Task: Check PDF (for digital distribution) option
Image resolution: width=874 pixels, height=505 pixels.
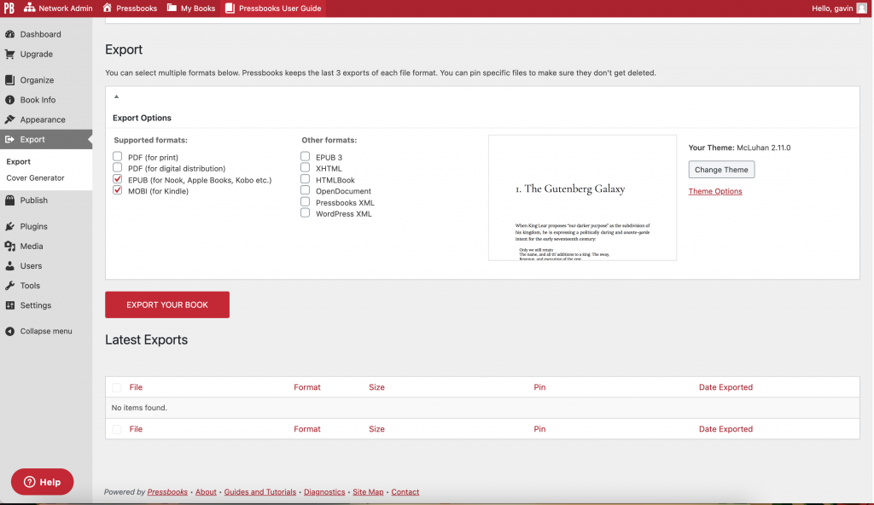Action: (117, 168)
